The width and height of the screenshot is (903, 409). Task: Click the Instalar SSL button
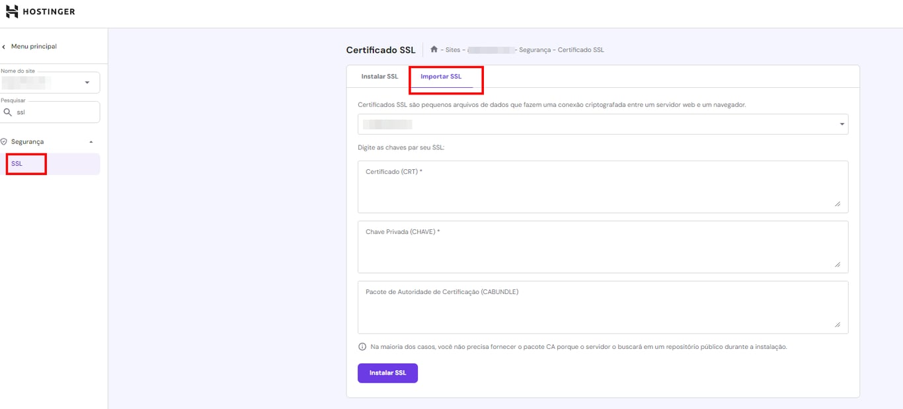(x=387, y=373)
